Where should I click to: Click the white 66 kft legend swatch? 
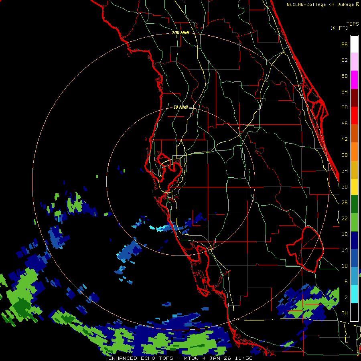click(354, 44)
